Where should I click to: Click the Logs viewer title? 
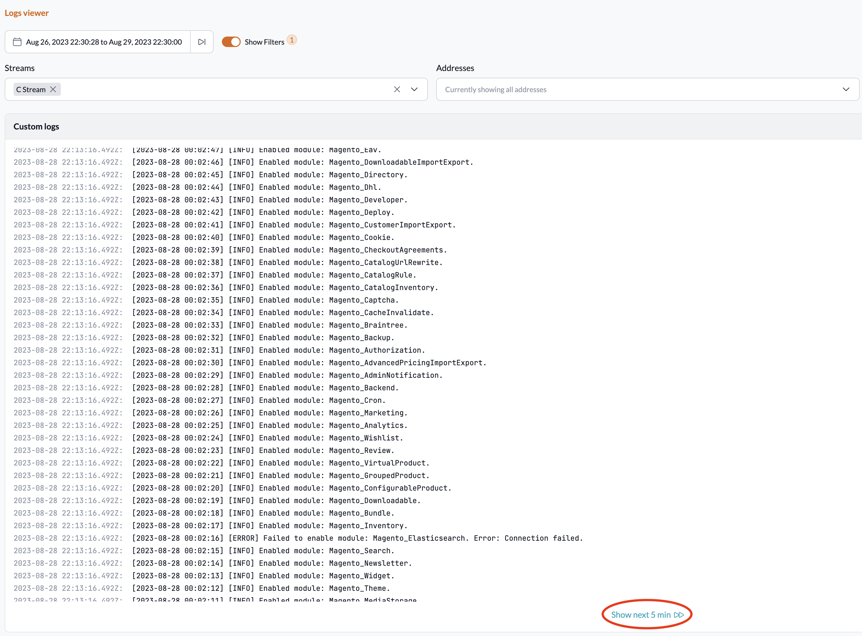tap(27, 13)
